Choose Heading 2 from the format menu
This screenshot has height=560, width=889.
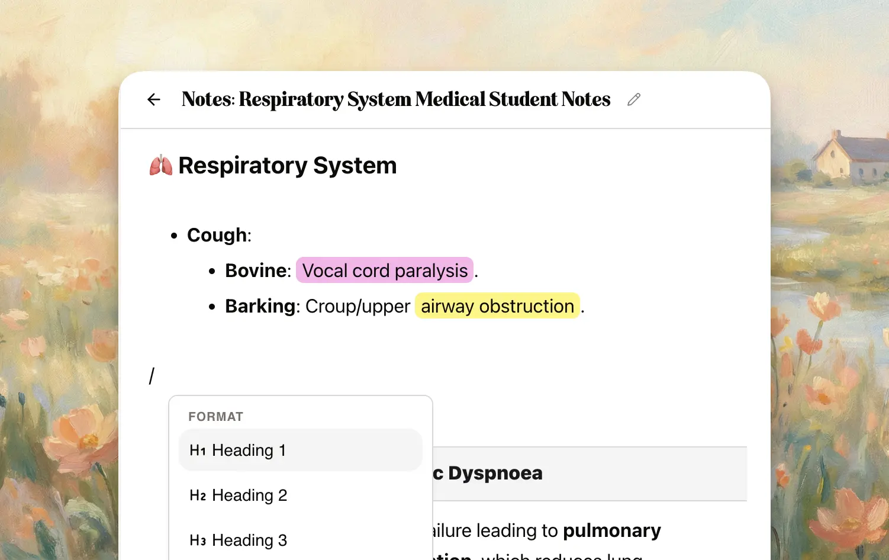coord(250,495)
